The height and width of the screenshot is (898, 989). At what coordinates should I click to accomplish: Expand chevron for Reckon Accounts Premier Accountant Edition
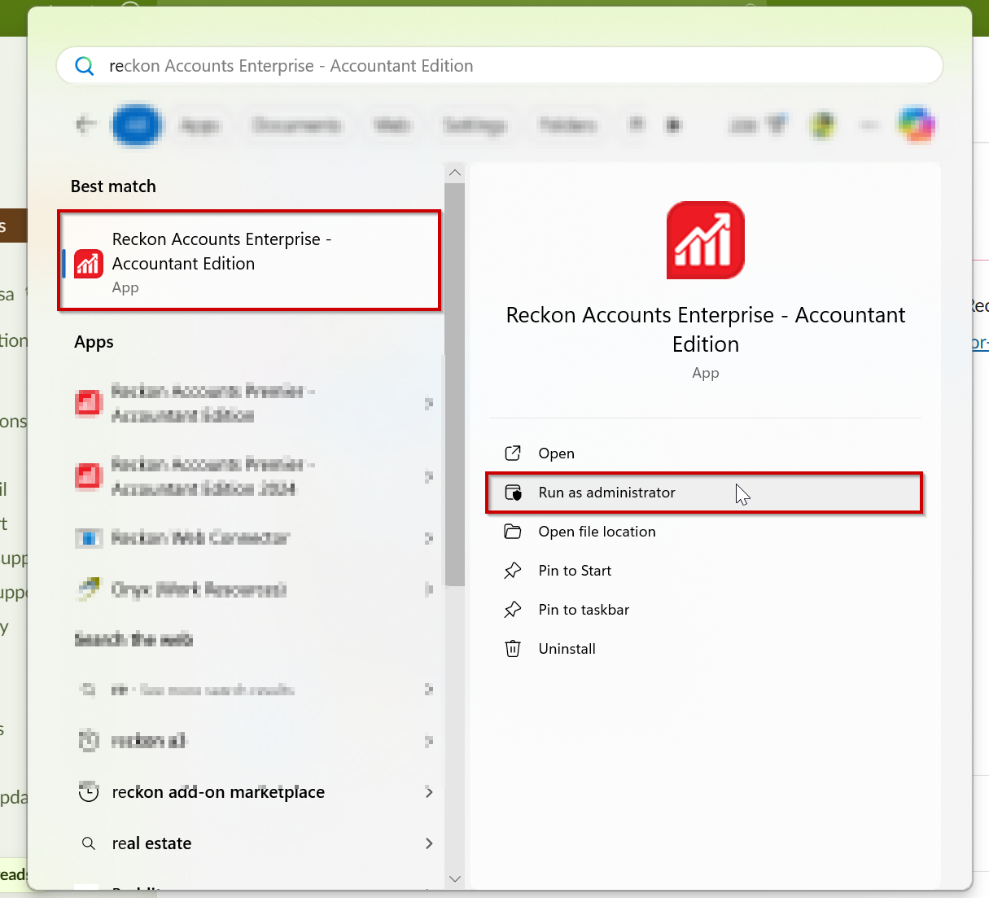[429, 403]
